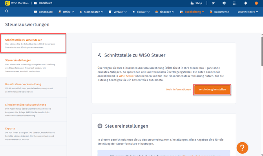Expand the Buchhaltung dropdown arrow
Viewport: 263px width, 156px height.
point(203,12)
